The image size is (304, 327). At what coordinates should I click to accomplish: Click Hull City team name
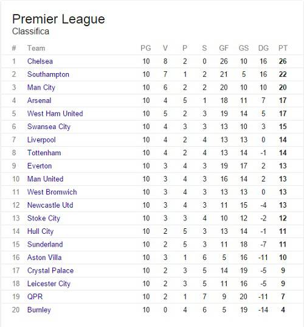40,231
